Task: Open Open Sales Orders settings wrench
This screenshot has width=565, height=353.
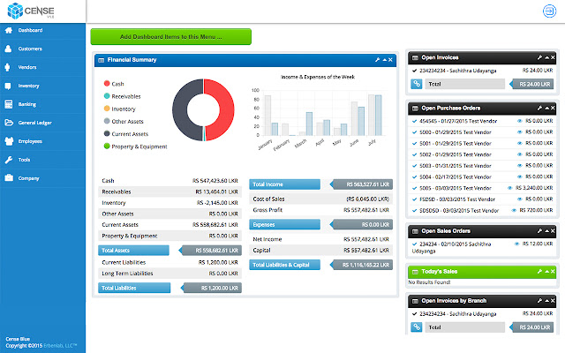Action: (x=539, y=231)
